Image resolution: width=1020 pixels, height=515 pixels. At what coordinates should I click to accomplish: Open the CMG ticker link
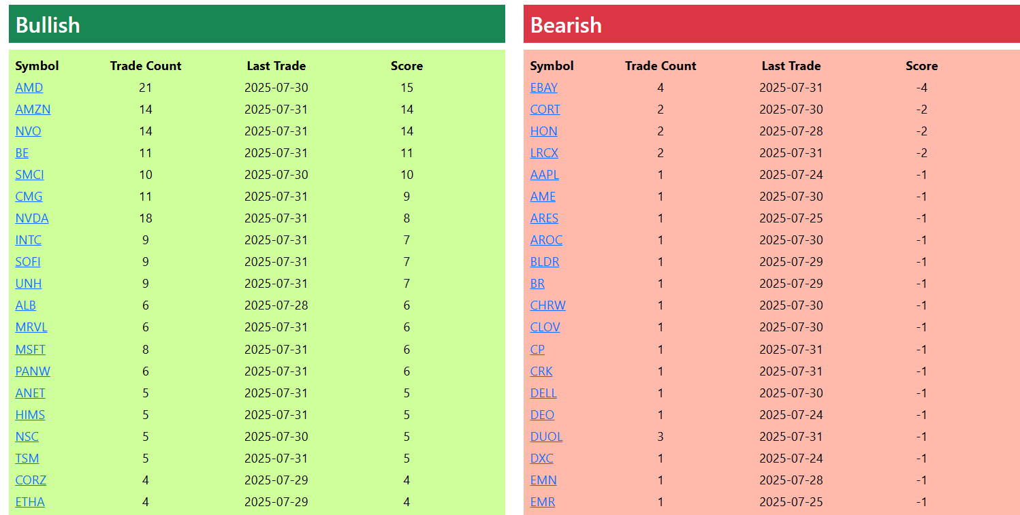29,197
